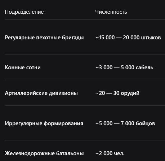Select the ~2 000 чел. value

click(110, 153)
